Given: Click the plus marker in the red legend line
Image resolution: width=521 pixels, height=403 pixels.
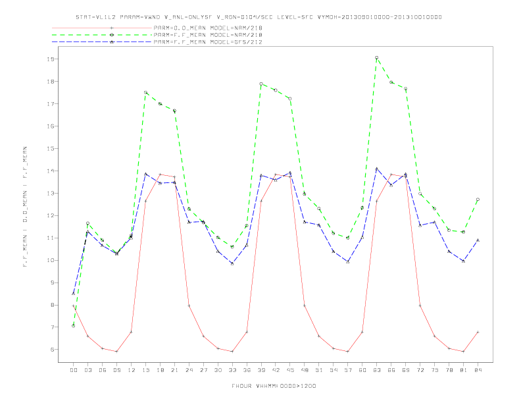Looking at the screenshot, I should tap(112, 28).
